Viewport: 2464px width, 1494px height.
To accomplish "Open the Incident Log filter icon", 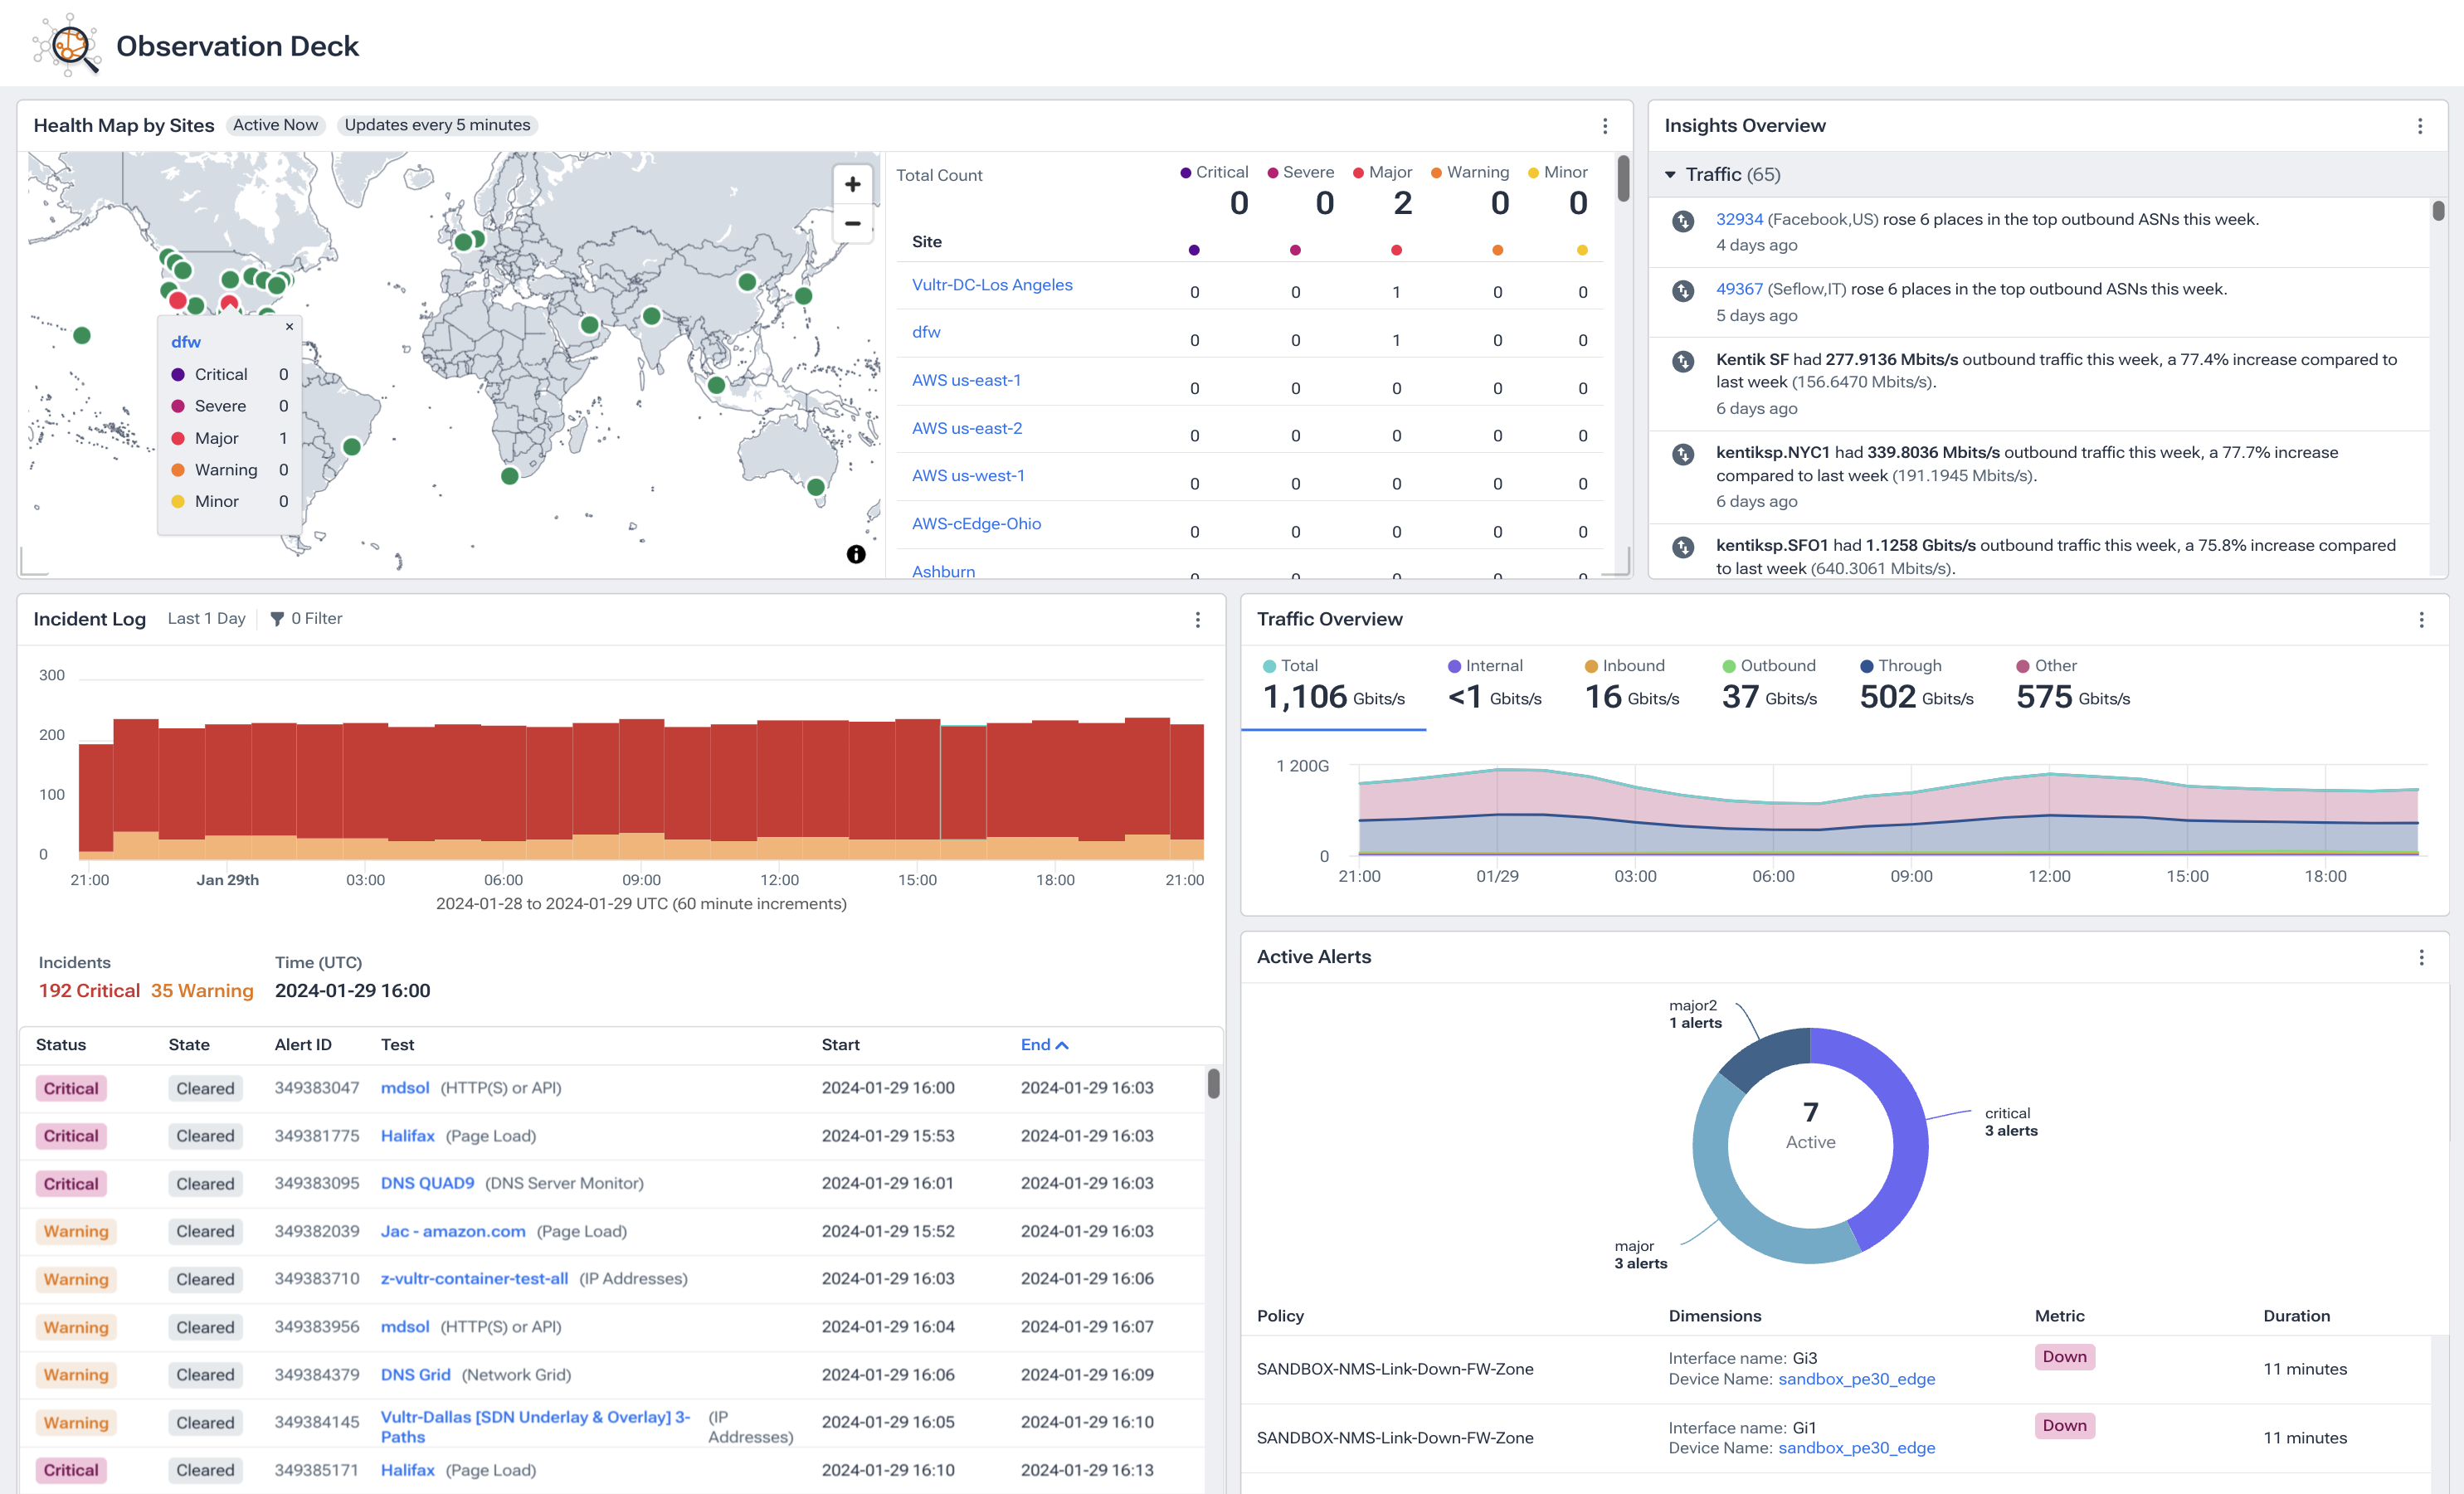I will 278,618.
